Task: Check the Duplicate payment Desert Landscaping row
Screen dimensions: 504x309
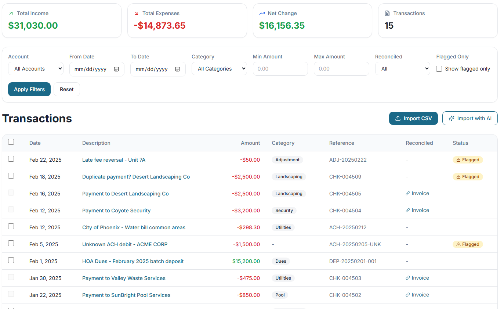Action: [11, 176]
